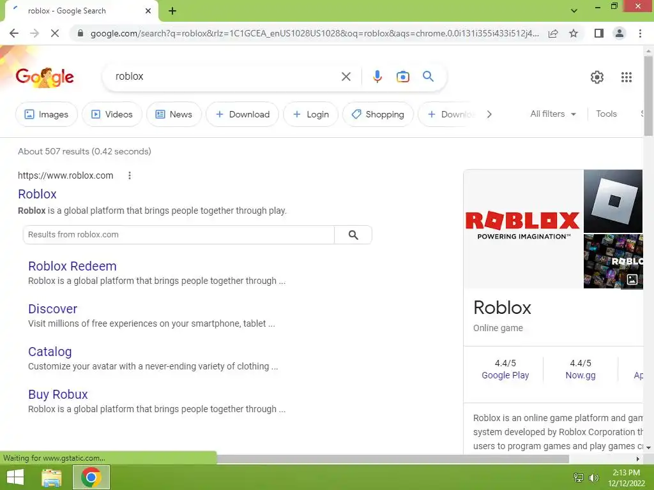Open options for roblox.com result

[130, 175]
